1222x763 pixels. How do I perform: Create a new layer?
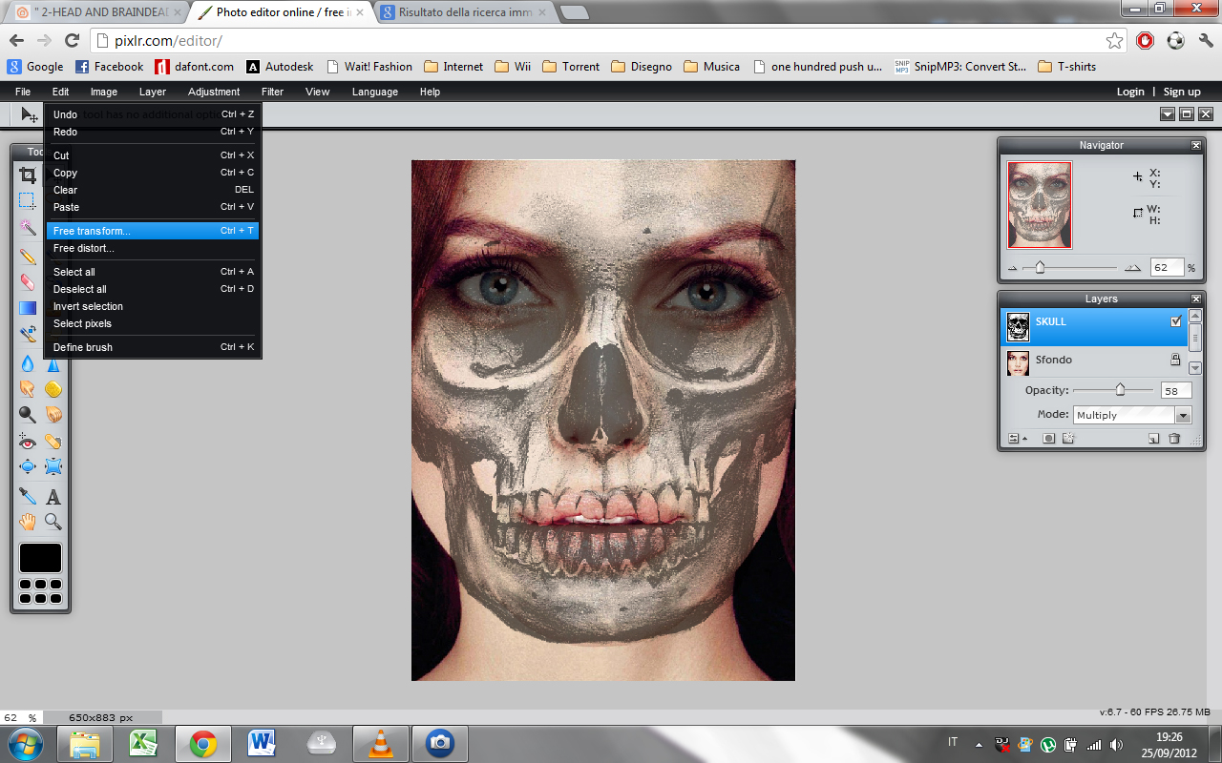[1153, 439]
